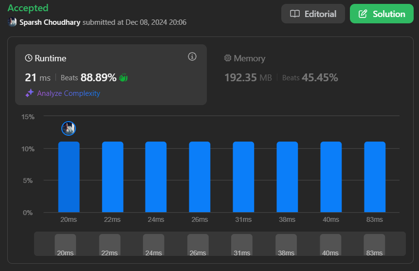The height and width of the screenshot is (271, 419).
Task: Click the 83ms bar in the chart
Action: (x=375, y=177)
